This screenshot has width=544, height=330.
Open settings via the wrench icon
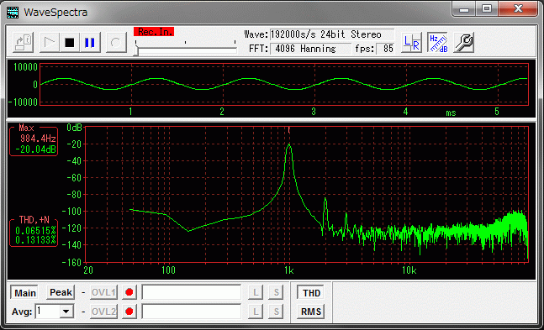(x=464, y=42)
